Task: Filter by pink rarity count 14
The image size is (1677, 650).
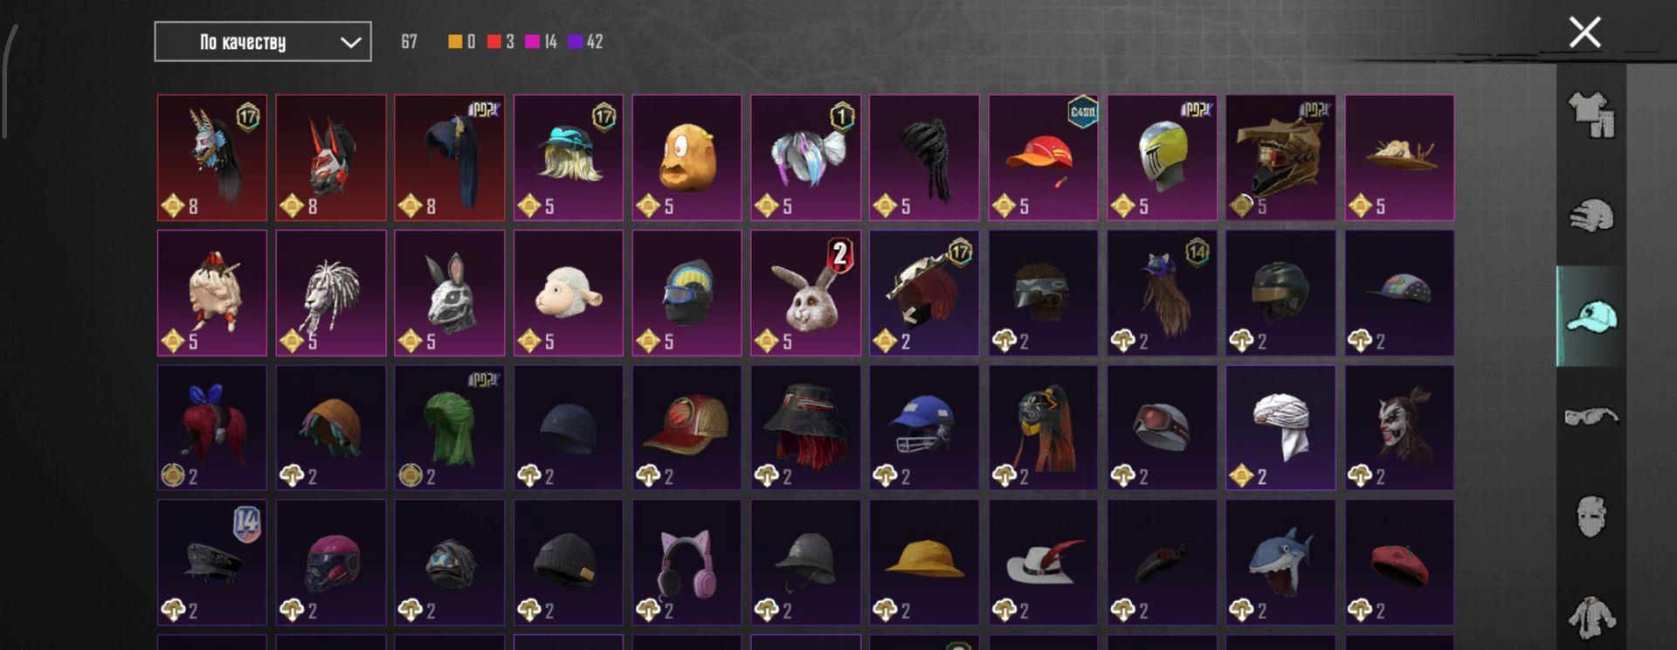Action: [541, 41]
